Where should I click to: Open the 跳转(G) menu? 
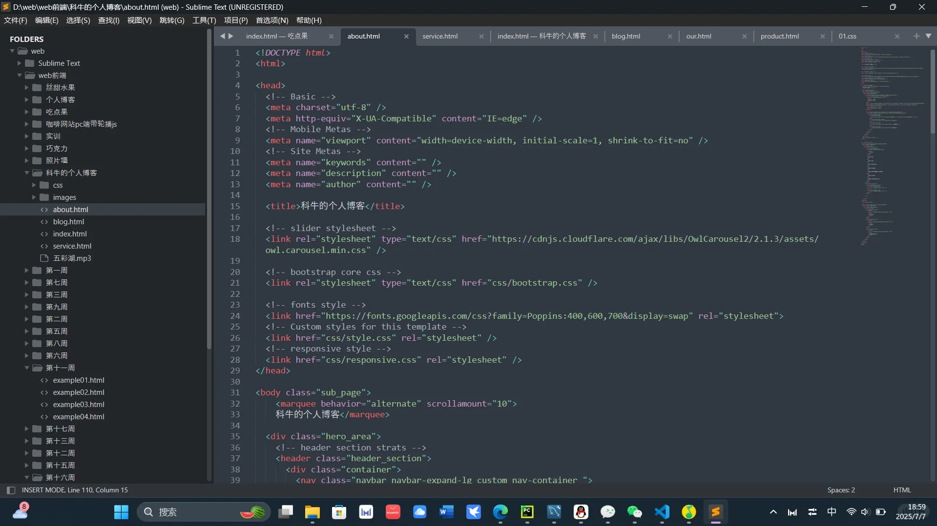click(172, 20)
